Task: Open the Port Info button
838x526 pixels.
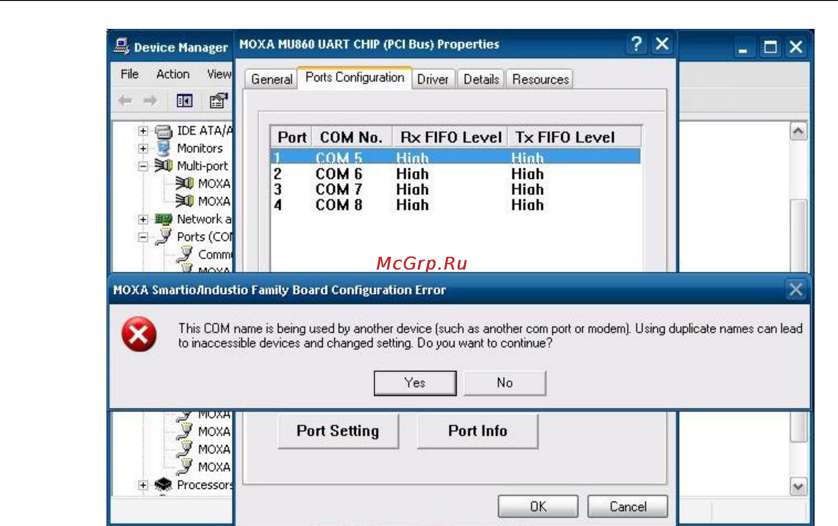Action: pos(478,431)
